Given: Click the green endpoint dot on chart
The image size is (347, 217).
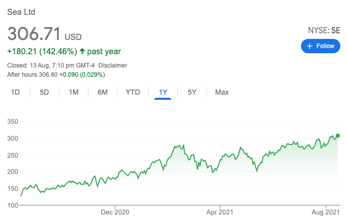Looking at the screenshot, I should click(338, 135).
